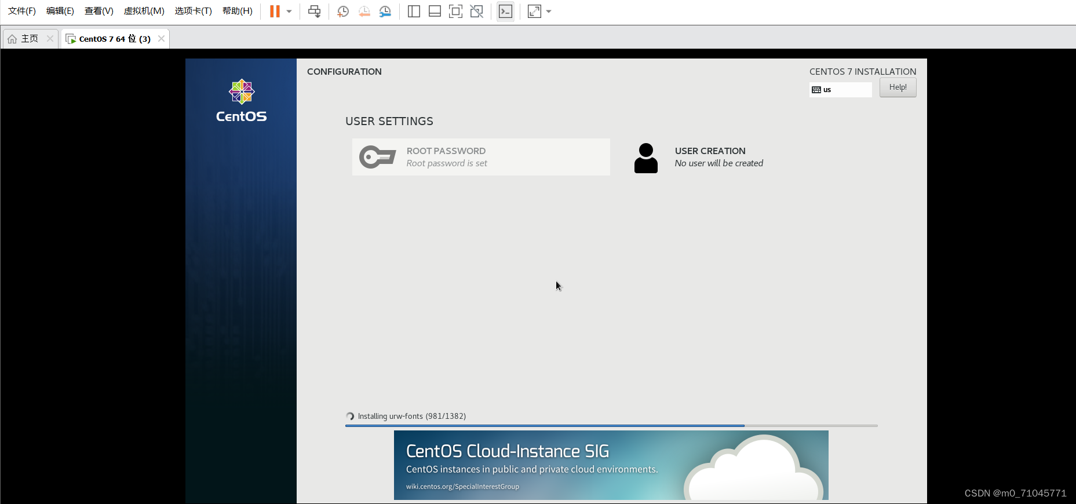Click the keyboard icon beside us
The image size is (1076, 504).
816,90
